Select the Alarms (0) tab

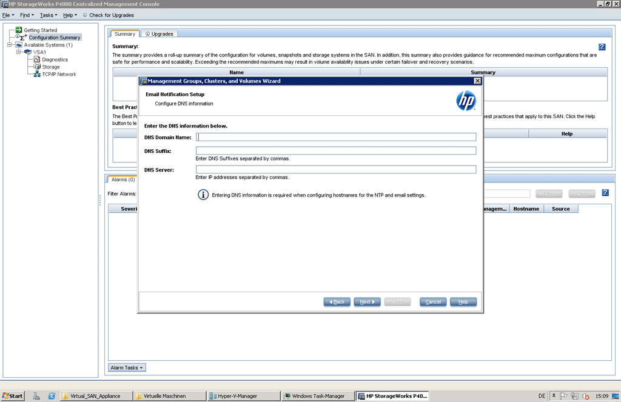pyautogui.click(x=123, y=179)
